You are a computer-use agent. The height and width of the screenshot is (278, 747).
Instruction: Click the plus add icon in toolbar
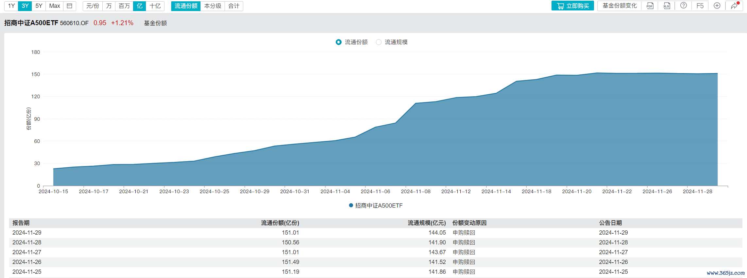[x=717, y=6]
